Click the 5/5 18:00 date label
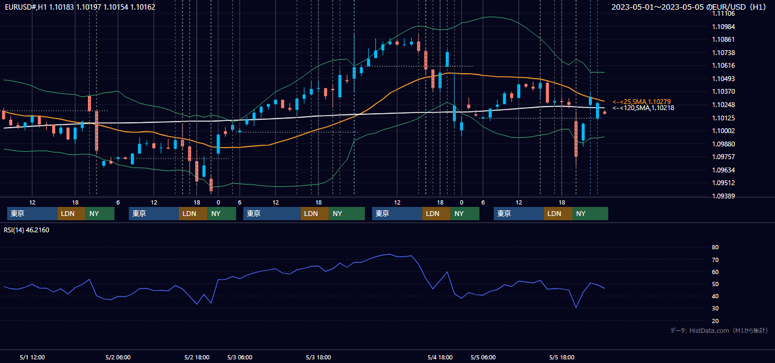 click(x=562, y=357)
